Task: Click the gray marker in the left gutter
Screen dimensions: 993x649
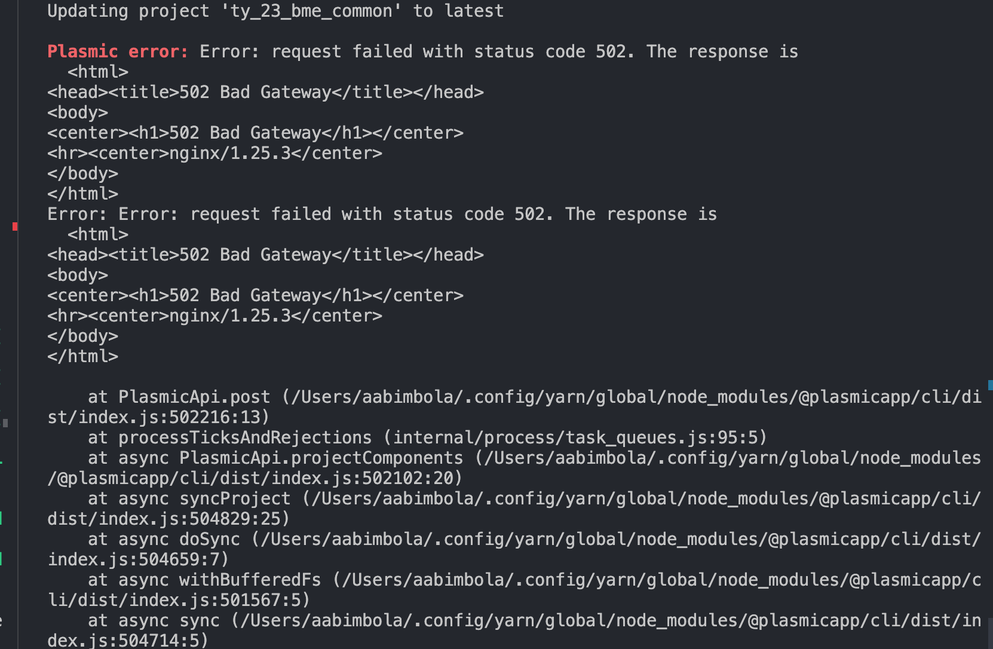Action: click(5, 423)
